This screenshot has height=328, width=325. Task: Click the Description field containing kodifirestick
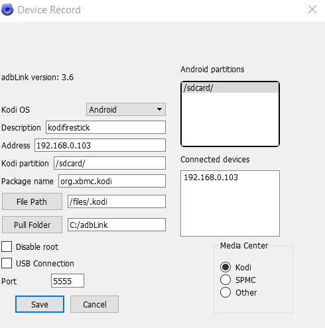click(105, 127)
